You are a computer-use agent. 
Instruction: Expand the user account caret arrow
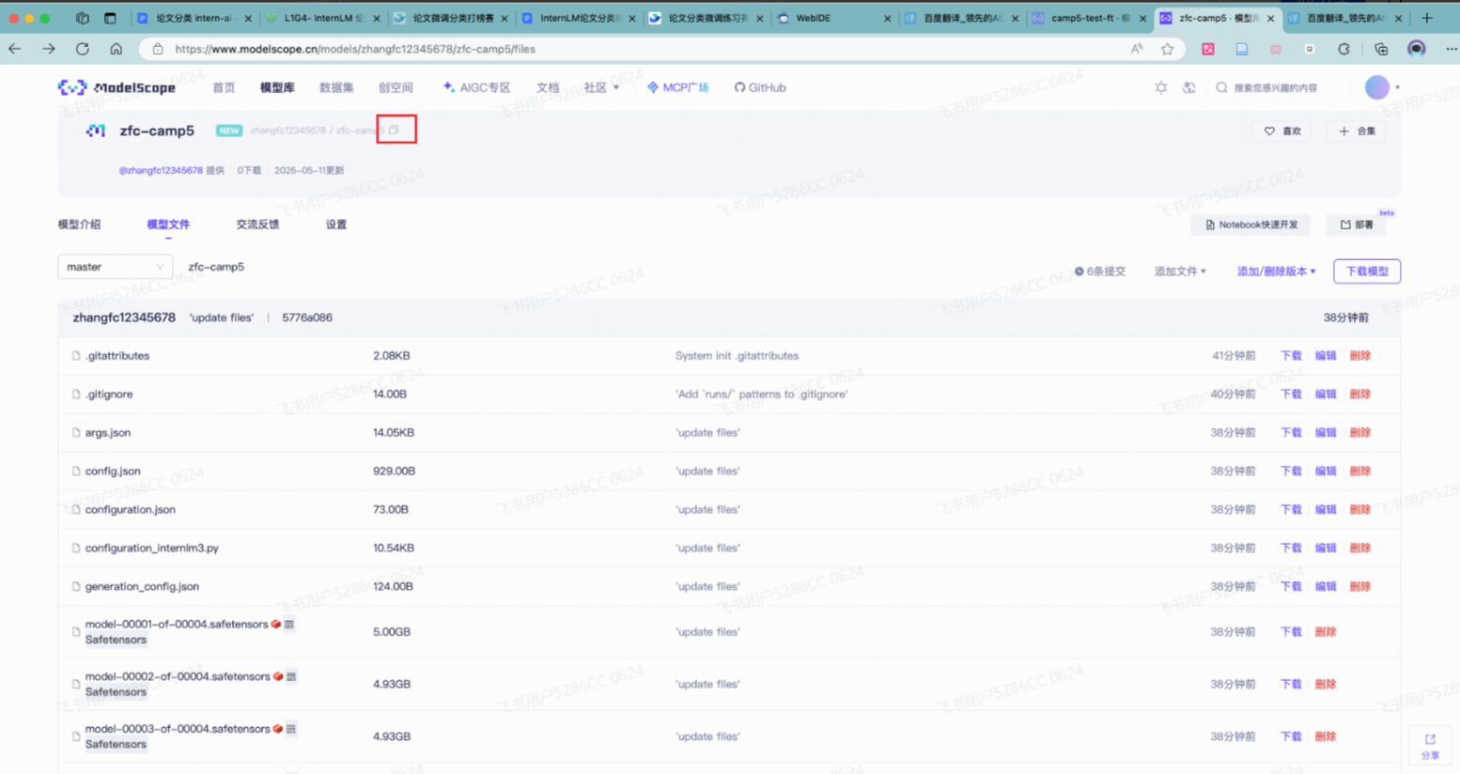[x=1397, y=87]
